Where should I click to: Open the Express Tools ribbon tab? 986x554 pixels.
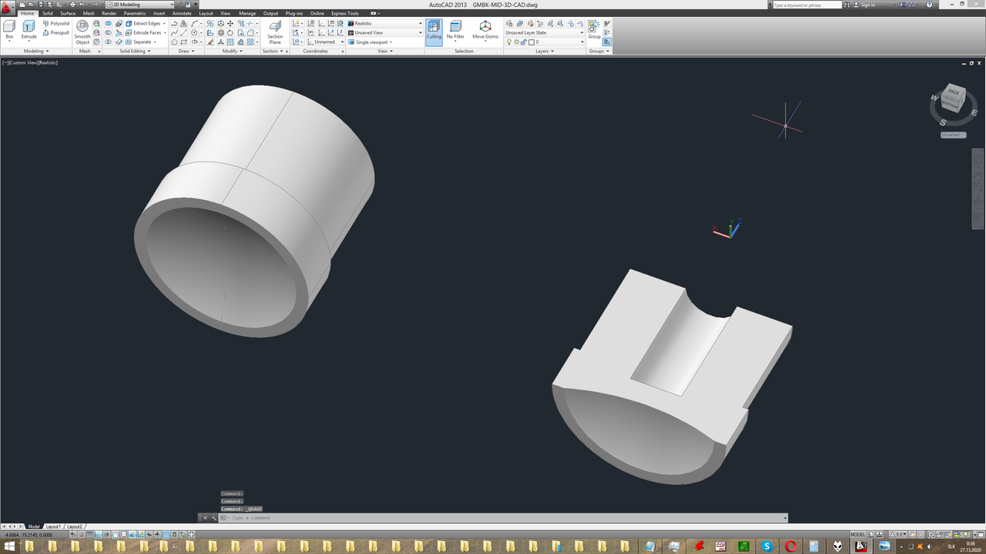(x=344, y=13)
